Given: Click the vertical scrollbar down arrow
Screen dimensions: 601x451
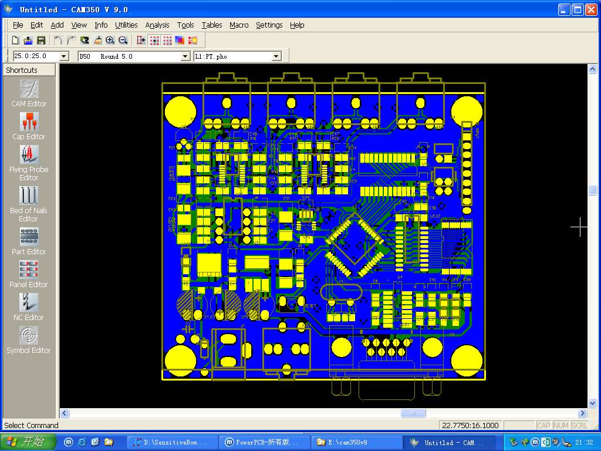Looking at the screenshot, I should (592, 403).
